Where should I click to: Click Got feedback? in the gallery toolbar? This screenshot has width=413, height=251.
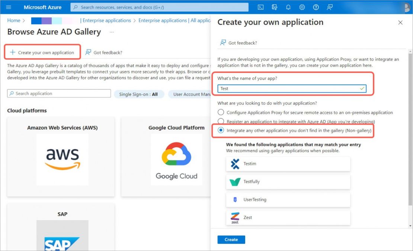coord(104,52)
